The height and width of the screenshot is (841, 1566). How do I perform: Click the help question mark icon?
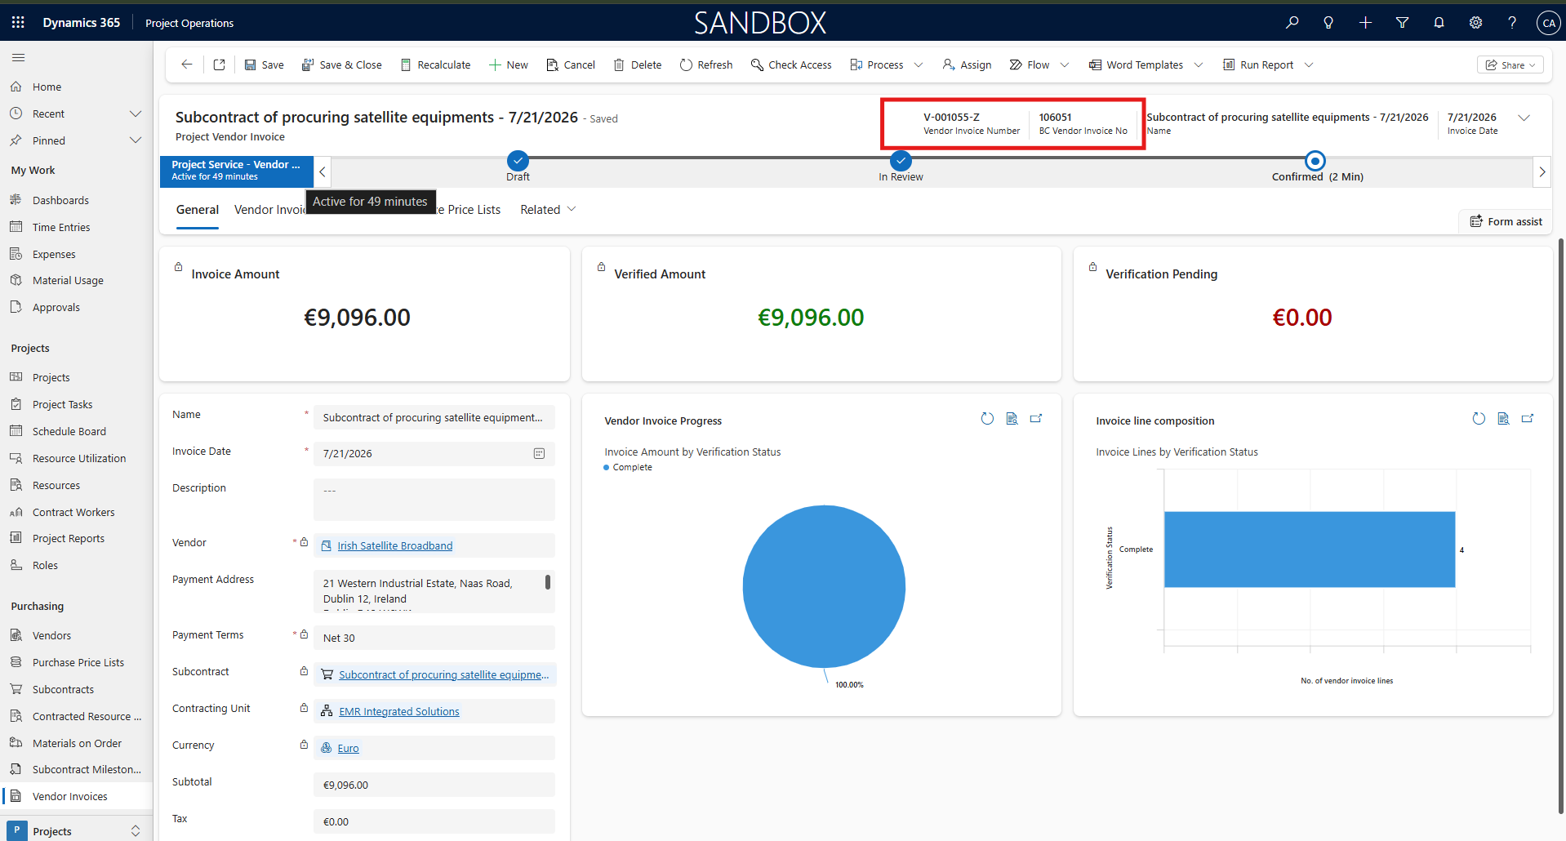click(x=1512, y=23)
